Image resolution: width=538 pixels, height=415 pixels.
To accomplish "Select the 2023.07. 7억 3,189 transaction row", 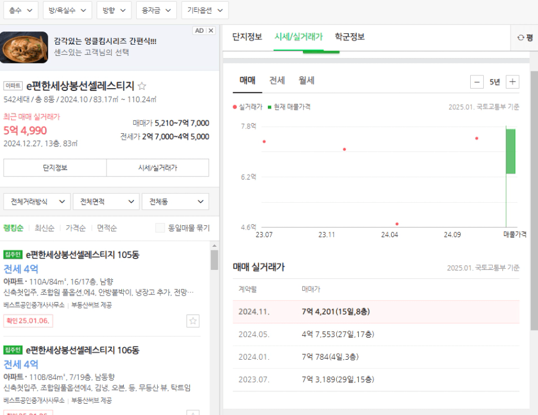I will 376,380.
